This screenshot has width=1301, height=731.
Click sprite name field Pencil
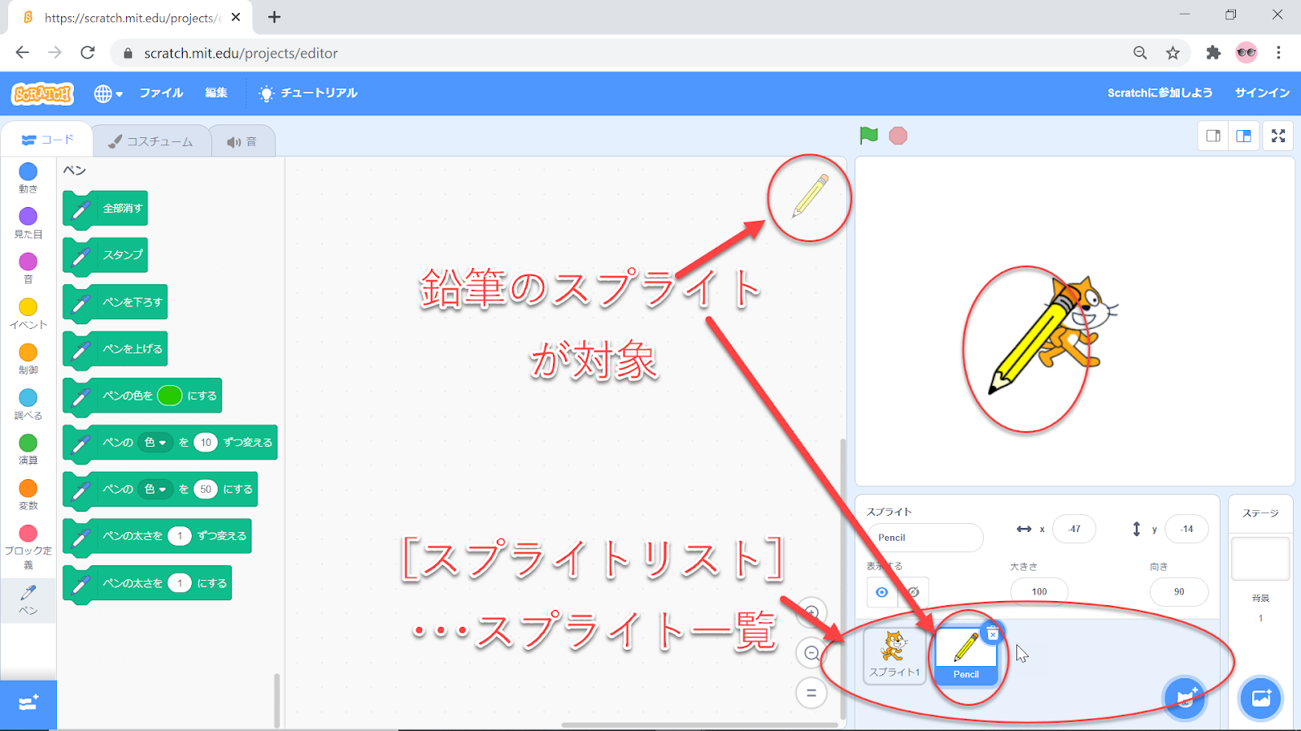click(x=925, y=538)
